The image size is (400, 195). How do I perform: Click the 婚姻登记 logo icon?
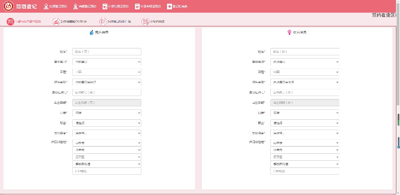coord(8,6)
